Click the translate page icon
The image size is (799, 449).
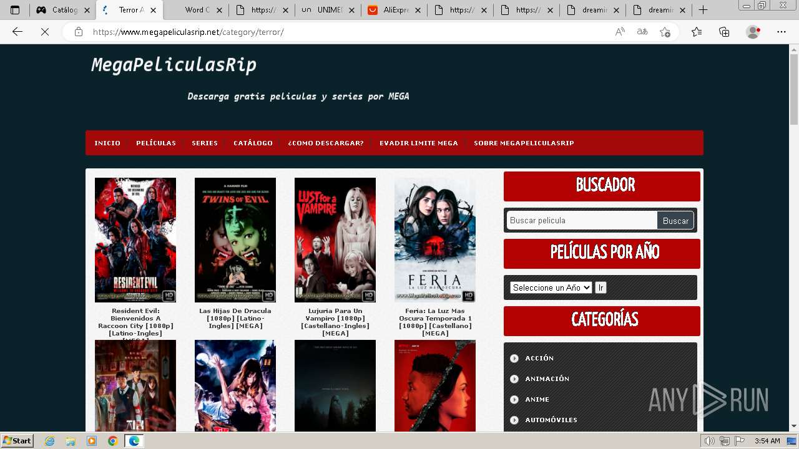click(642, 32)
